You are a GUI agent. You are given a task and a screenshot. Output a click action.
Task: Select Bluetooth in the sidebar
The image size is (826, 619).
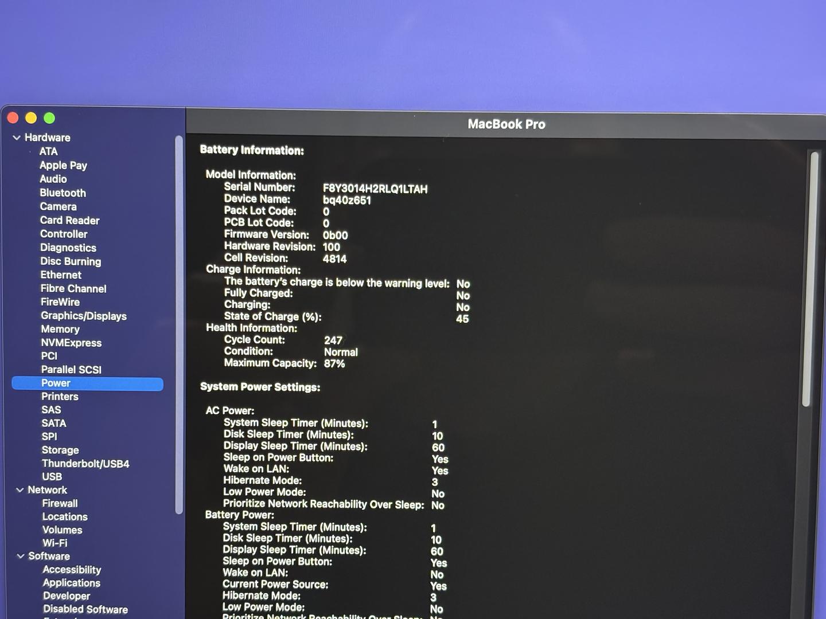(x=63, y=193)
